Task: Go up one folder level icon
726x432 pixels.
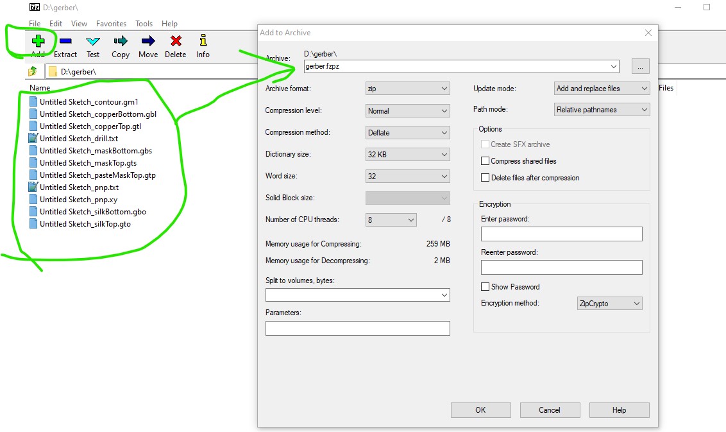Action: click(33, 71)
